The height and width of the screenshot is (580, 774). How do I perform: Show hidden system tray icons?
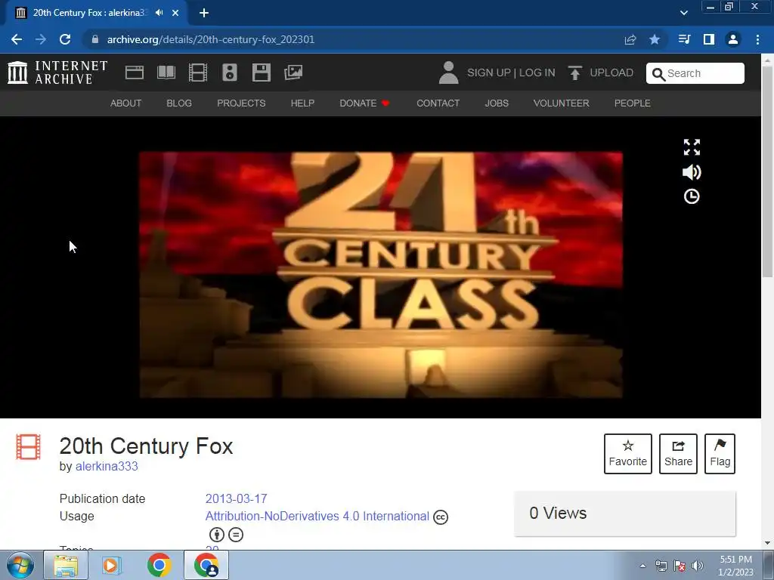pos(642,566)
